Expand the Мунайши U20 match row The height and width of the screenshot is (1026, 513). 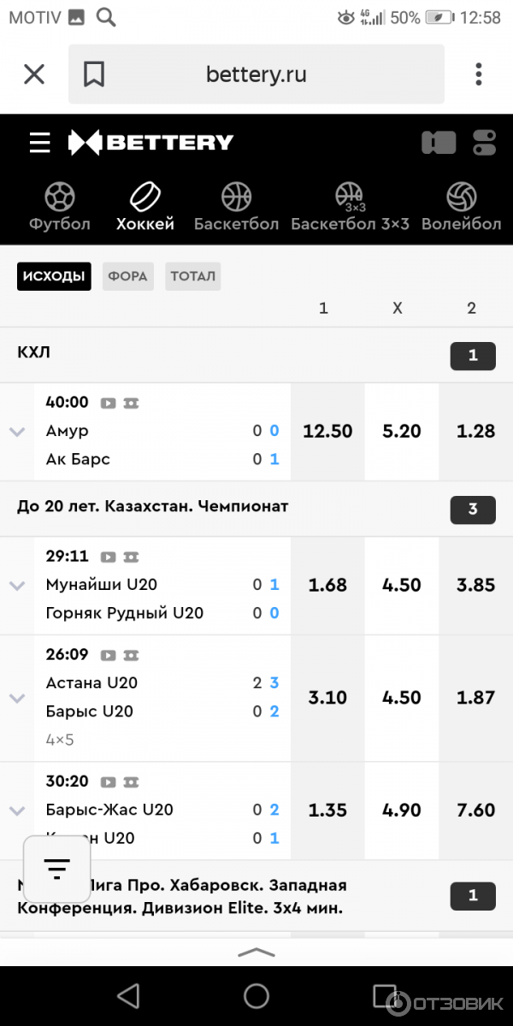[x=17, y=586]
